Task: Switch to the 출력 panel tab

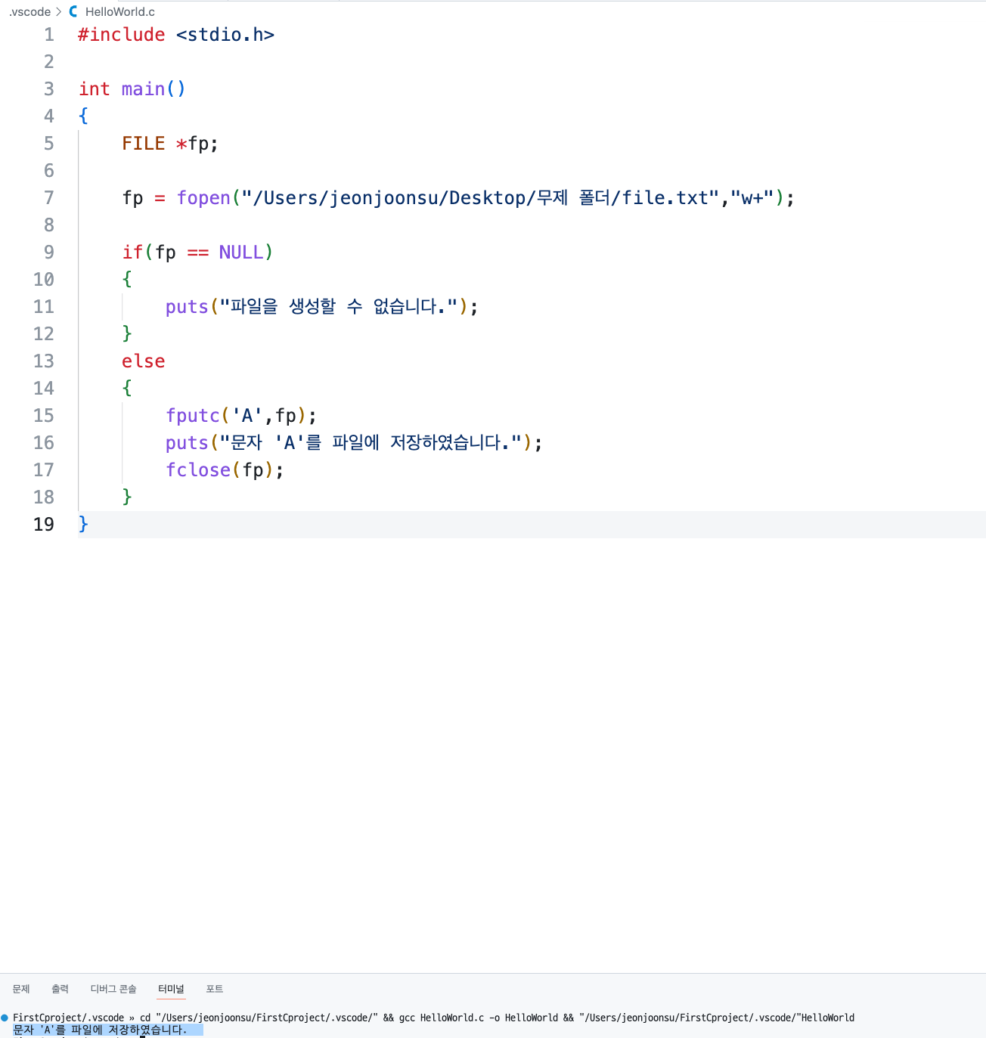Action: (x=60, y=989)
